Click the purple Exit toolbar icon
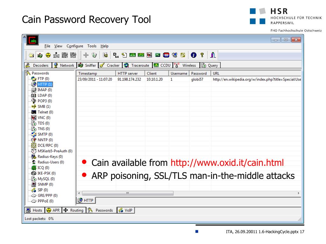326x244 pixels. point(213,55)
